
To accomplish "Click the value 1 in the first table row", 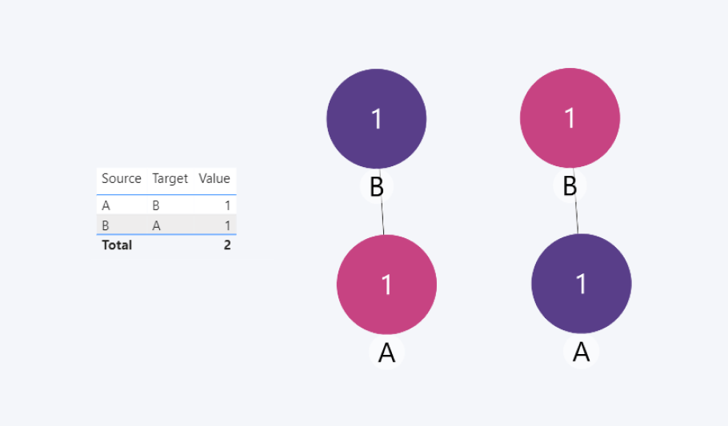I will tap(227, 205).
